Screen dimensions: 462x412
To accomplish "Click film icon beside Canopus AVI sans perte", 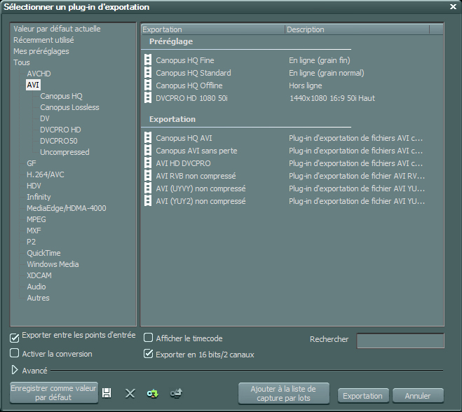I will [148, 151].
